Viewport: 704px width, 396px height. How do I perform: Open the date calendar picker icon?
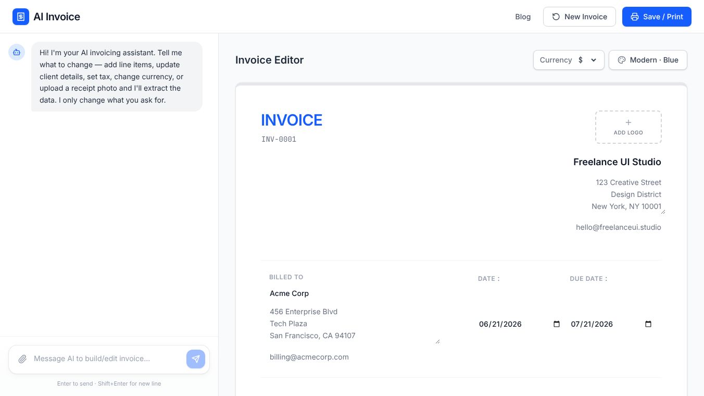557,324
